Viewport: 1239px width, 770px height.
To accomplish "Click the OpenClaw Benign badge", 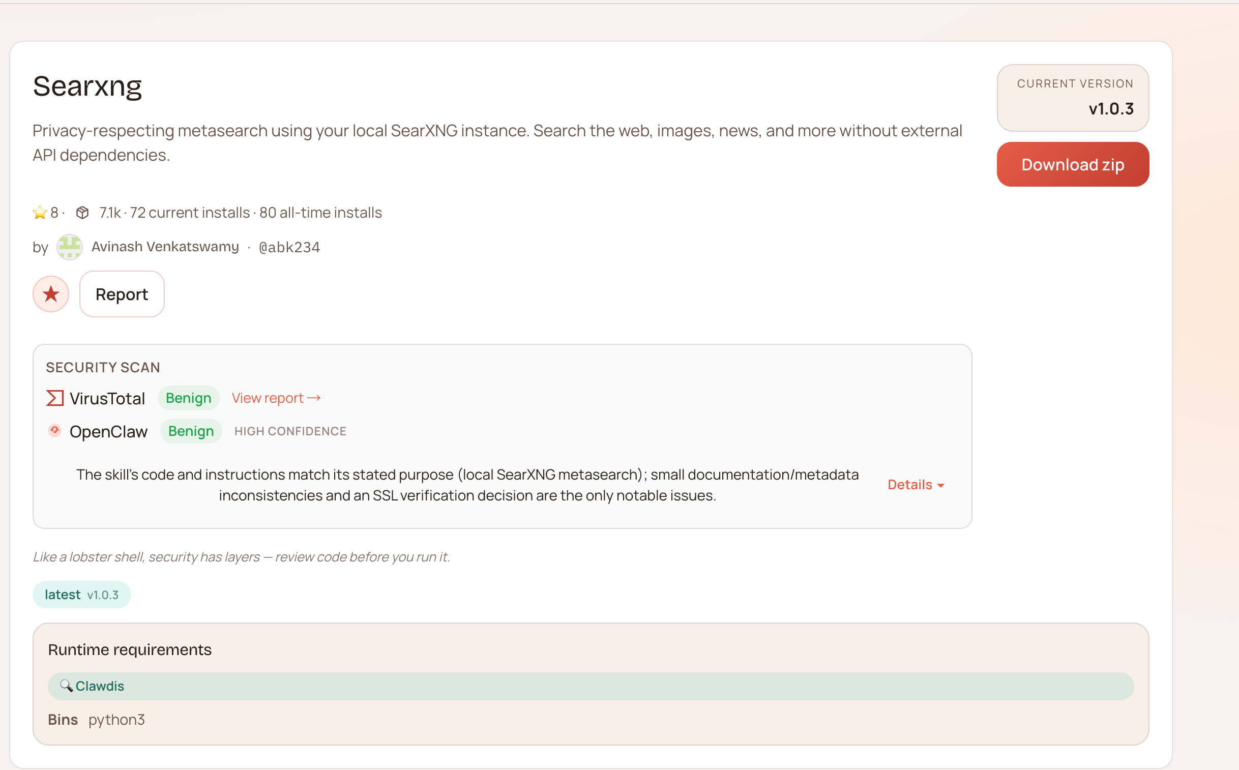I will (191, 431).
